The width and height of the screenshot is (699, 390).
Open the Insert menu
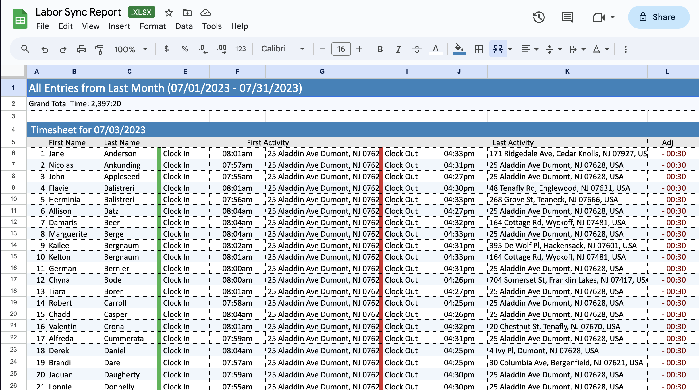point(119,26)
